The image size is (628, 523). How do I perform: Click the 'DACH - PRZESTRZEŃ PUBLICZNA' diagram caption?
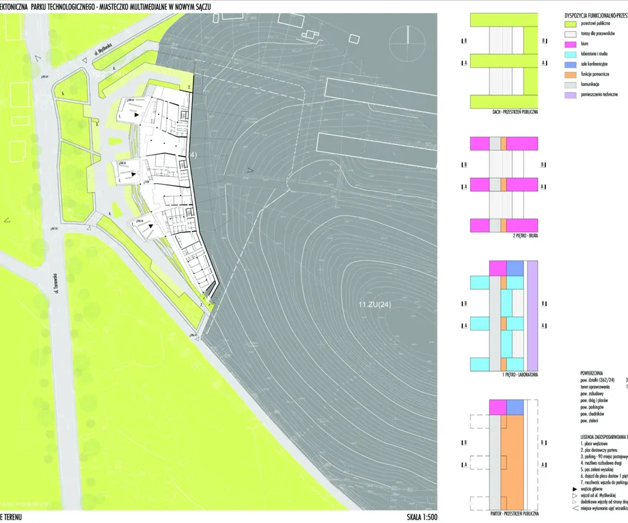tap(515, 112)
